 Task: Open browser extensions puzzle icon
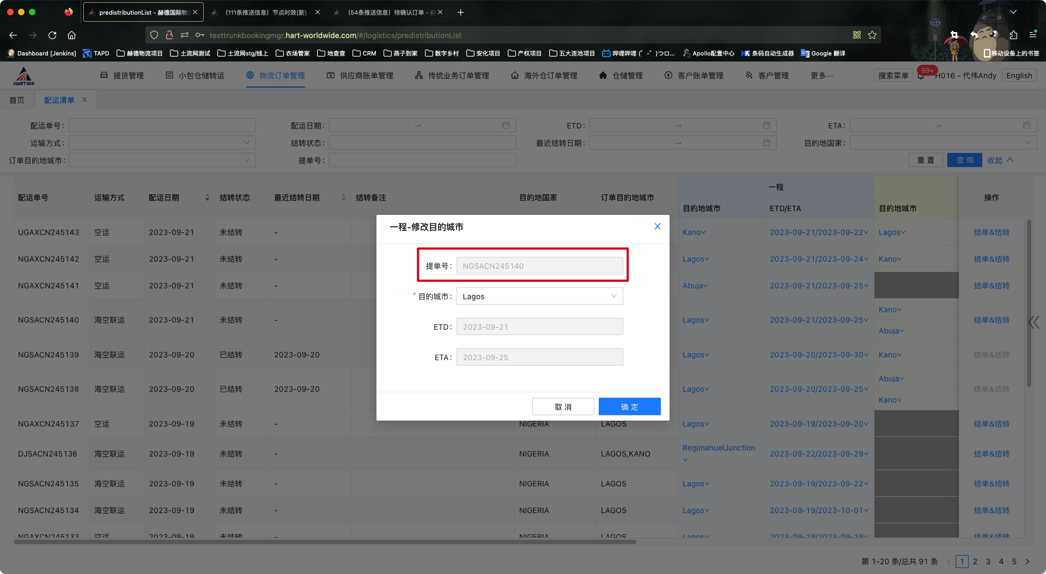[1013, 35]
